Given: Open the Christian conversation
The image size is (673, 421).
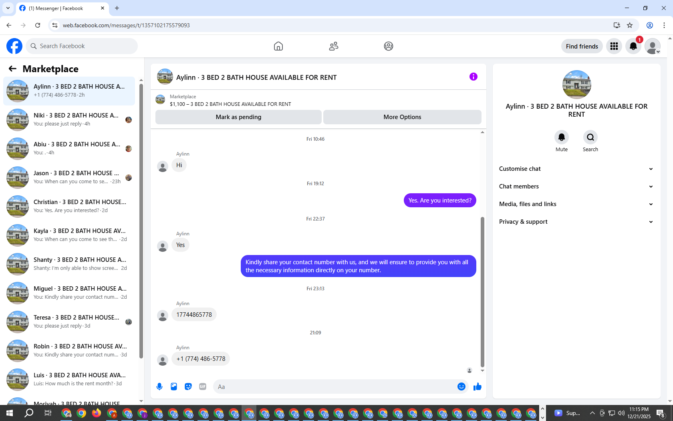Looking at the screenshot, I should pos(69,206).
